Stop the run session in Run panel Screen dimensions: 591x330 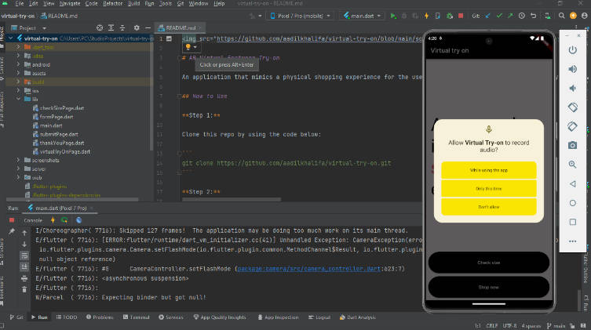pos(12,220)
